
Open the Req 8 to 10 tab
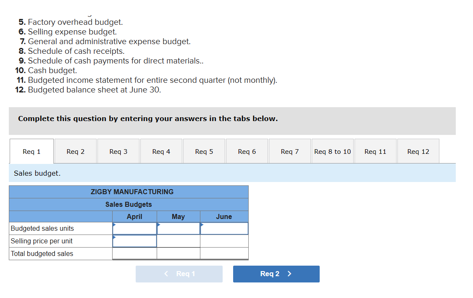pyautogui.click(x=332, y=151)
